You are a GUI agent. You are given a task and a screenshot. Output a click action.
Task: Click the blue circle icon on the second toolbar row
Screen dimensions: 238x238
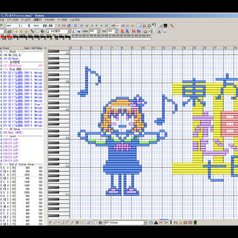165,31
